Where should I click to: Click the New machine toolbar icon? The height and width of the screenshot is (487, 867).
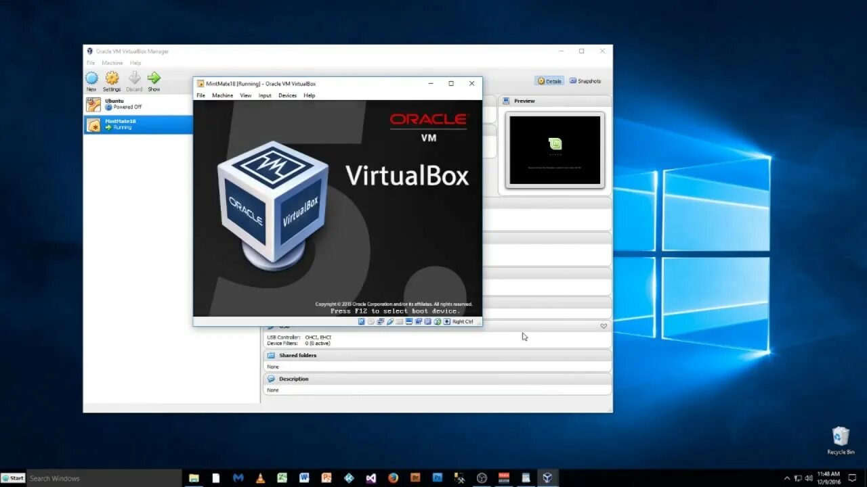[x=91, y=78]
